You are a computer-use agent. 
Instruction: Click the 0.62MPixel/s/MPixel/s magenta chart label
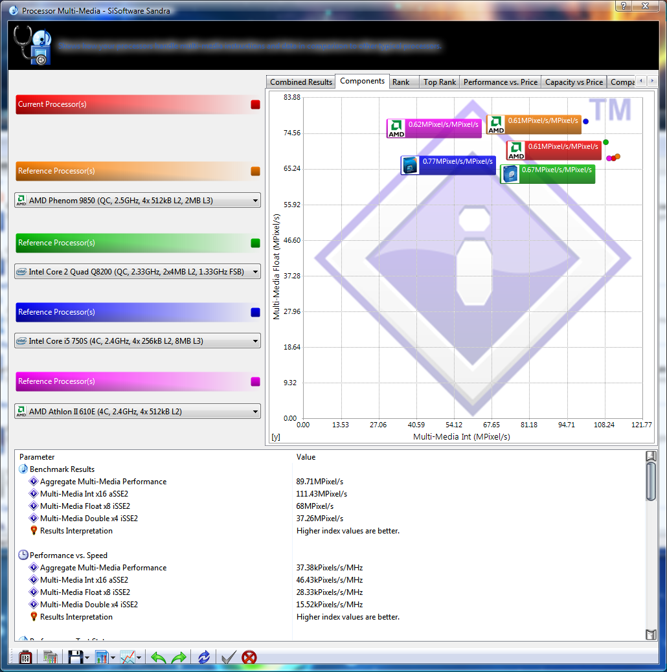[435, 128]
